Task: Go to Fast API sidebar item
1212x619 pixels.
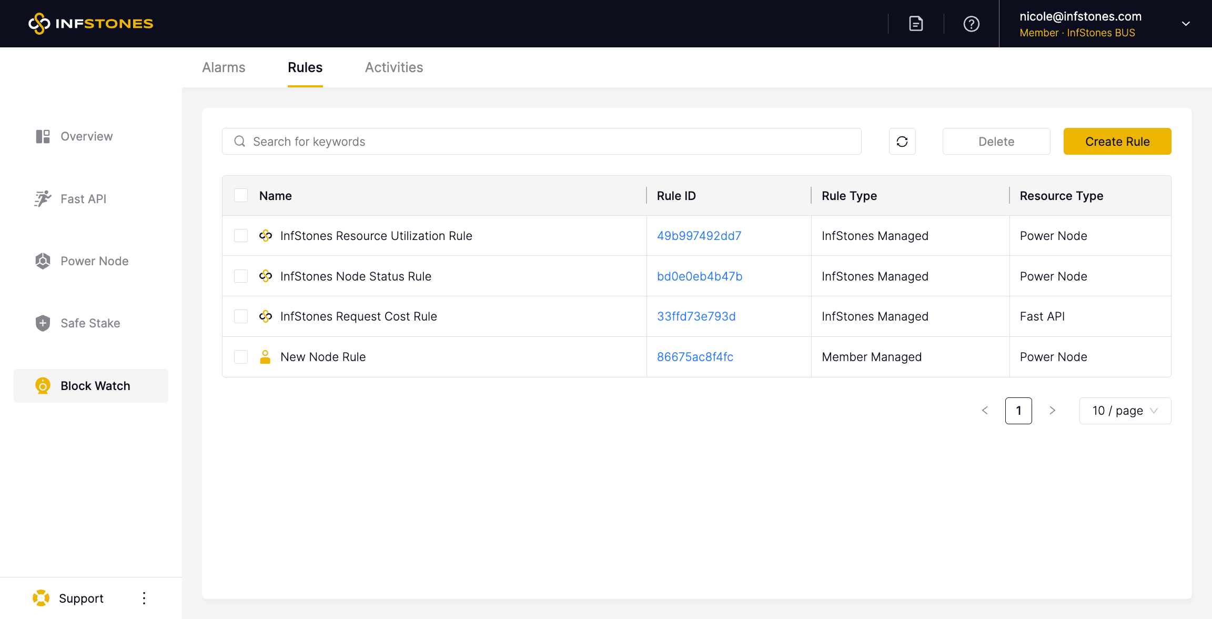Action: [83, 199]
